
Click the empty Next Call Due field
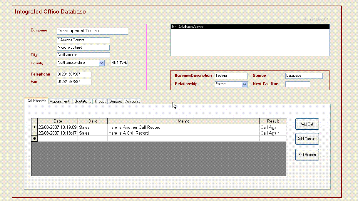click(297, 84)
